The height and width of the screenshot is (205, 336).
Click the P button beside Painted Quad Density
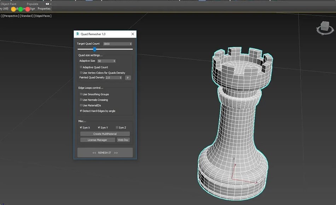point(128,77)
